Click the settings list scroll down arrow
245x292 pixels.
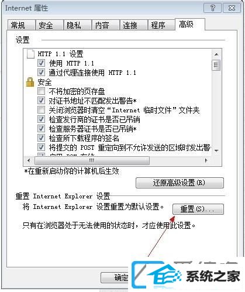pos(216,150)
